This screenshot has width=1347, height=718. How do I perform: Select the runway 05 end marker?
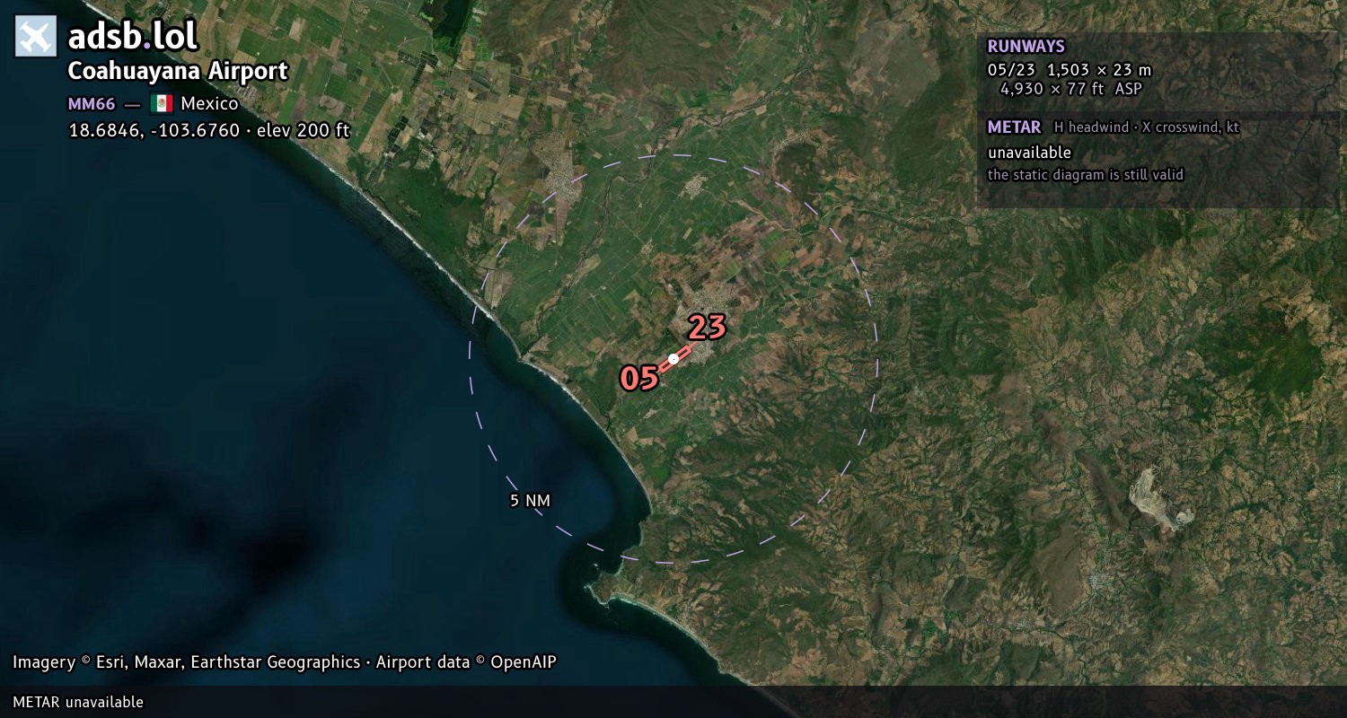point(639,378)
